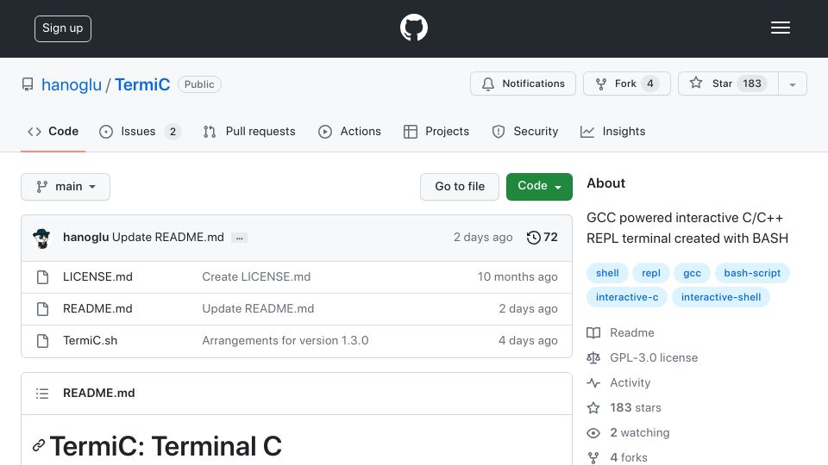This screenshot has width=828, height=465.
Task: Switch to the Security tab
Action: 525,131
